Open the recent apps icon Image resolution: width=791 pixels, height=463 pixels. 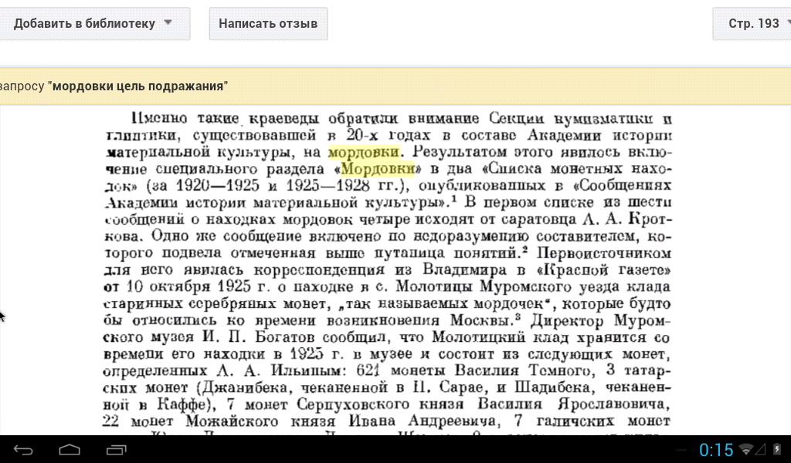pos(116,449)
